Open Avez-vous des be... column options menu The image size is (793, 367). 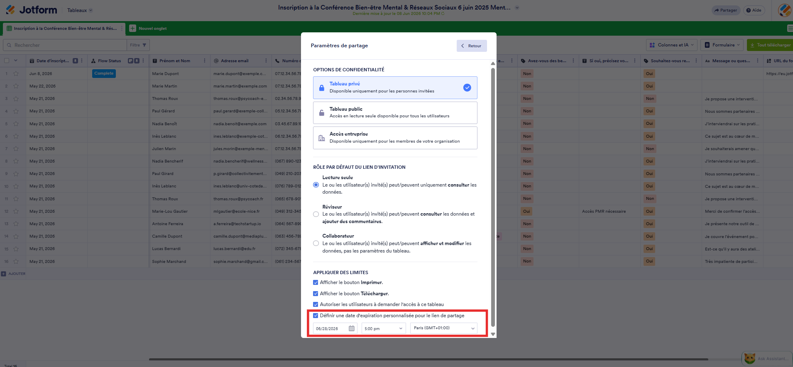click(x=573, y=61)
